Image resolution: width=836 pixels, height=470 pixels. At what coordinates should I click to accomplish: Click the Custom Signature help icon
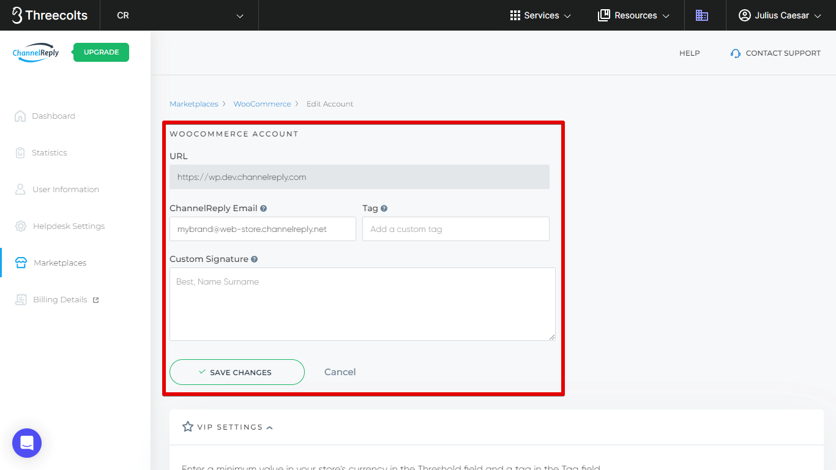[254, 259]
